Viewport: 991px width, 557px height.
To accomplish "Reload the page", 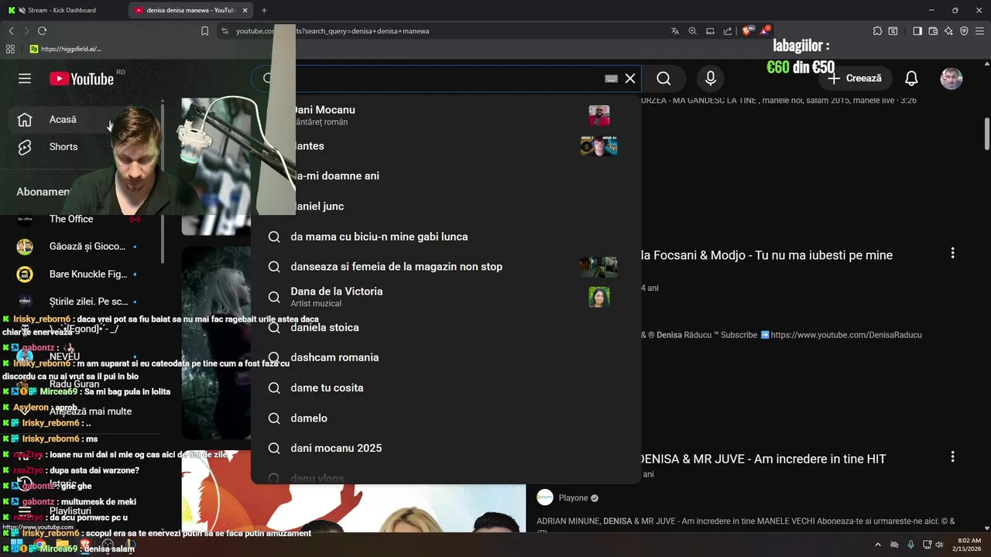I will (42, 31).
